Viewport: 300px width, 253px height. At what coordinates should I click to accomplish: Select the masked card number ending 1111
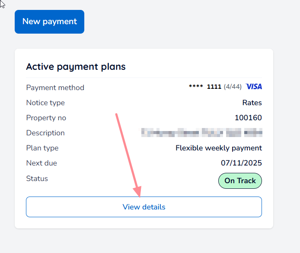(x=205, y=87)
